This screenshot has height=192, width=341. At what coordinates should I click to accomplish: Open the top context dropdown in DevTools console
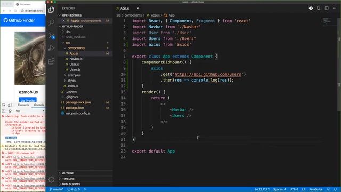point(30,111)
